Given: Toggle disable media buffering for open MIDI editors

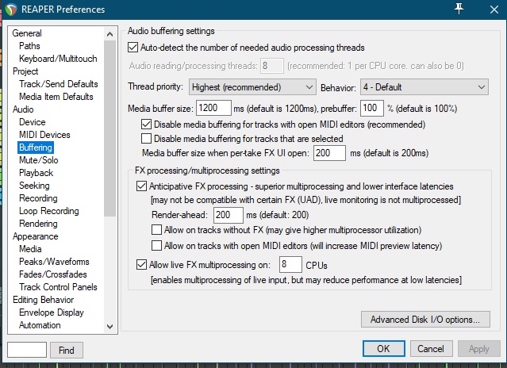Looking at the screenshot, I should (x=146, y=125).
